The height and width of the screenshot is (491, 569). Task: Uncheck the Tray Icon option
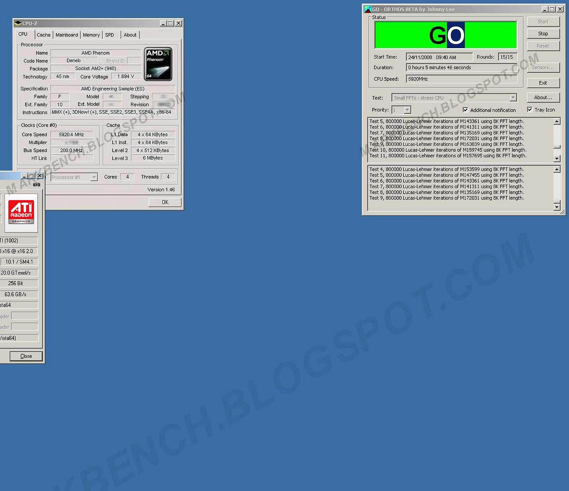point(529,110)
